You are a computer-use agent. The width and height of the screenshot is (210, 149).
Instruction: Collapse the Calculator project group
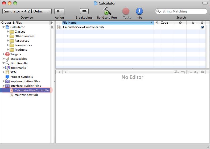tap(4, 27)
